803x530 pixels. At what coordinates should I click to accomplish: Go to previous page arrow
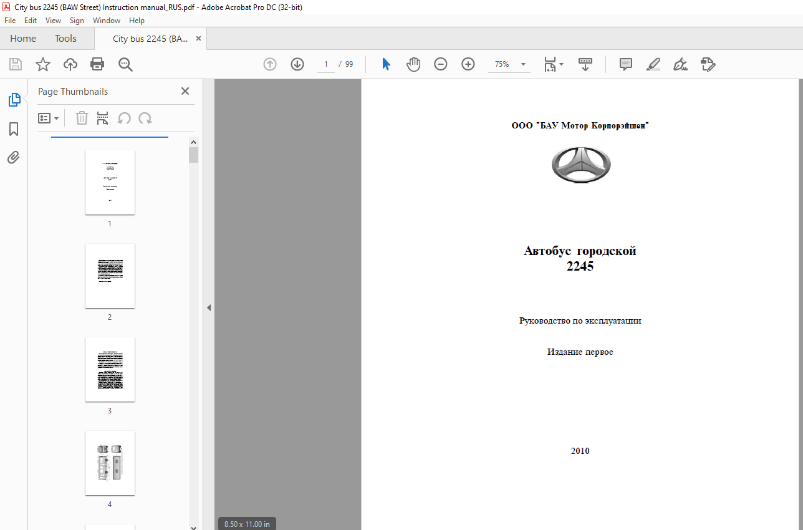[270, 64]
